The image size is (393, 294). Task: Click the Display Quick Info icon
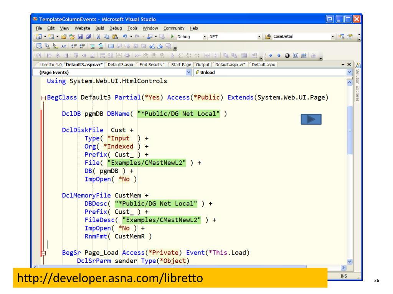click(56, 46)
